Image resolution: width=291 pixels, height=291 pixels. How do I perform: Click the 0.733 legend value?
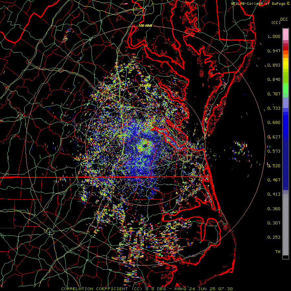[x=274, y=108]
